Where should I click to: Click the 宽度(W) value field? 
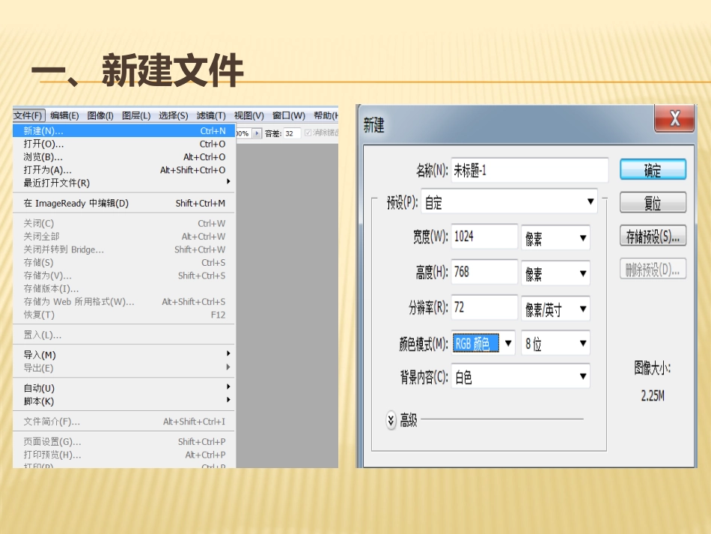(484, 237)
